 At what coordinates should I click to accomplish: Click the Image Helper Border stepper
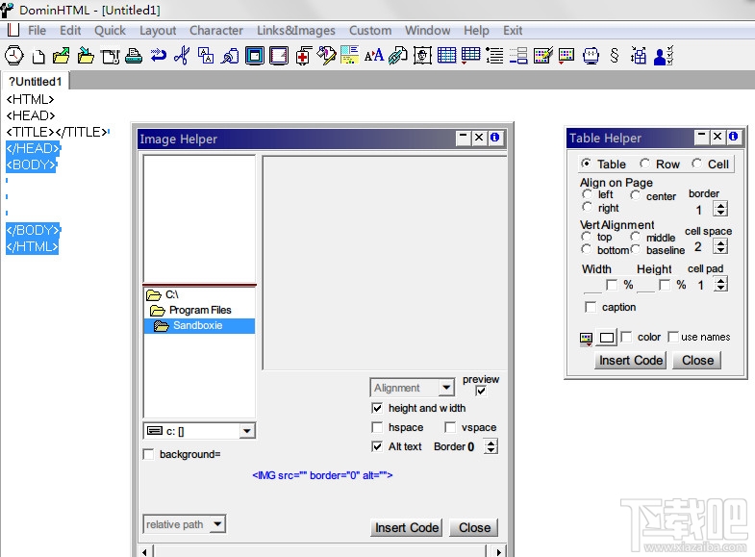point(491,446)
